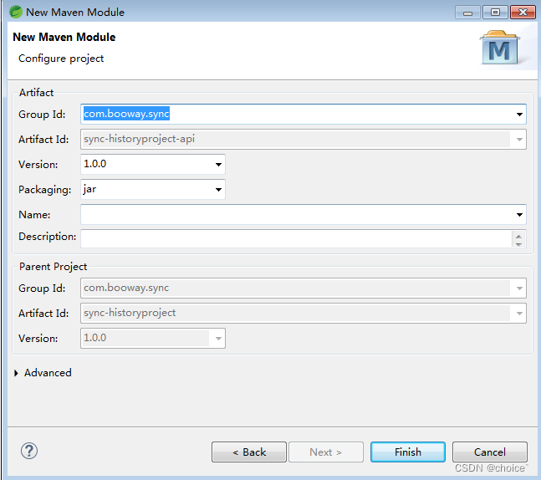The image size is (541, 480).
Task: Click the Parent Project Version 1.0.0 text
Action: 94,338
